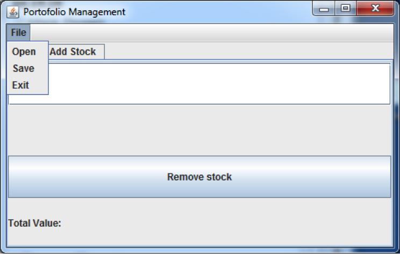Image resolution: width=400 pixels, height=254 pixels.
Task: Minimize the Portofolio Management window
Action: pyautogui.click(x=324, y=9)
